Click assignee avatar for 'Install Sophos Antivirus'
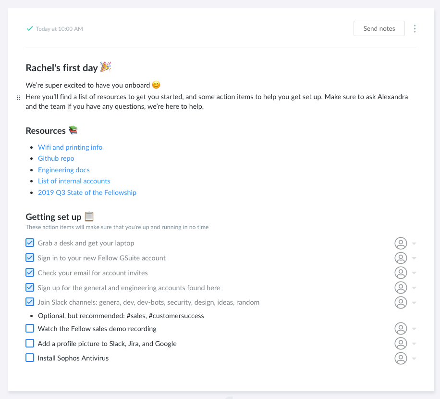 (x=401, y=358)
